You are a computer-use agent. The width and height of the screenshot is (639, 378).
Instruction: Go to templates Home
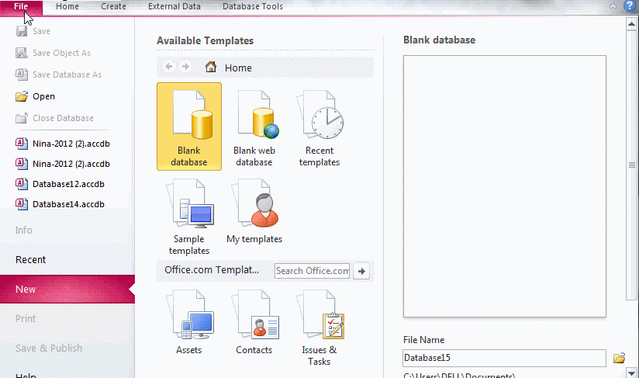(228, 68)
